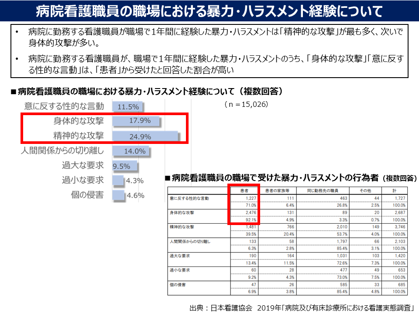Click the slide title about 暴力・ハラスメント経験
This screenshot has height=314, width=419.
209,10
